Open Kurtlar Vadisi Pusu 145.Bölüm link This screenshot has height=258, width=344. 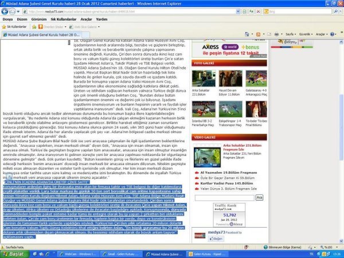tap(226, 183)
